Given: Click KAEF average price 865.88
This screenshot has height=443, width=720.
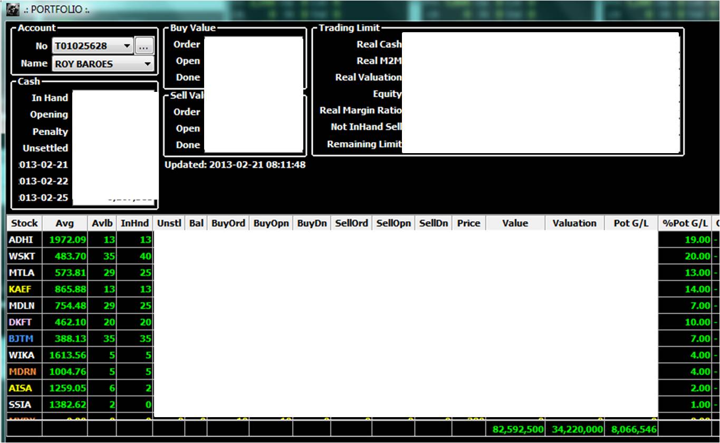Looking at the screenshot, I should 65,289.
